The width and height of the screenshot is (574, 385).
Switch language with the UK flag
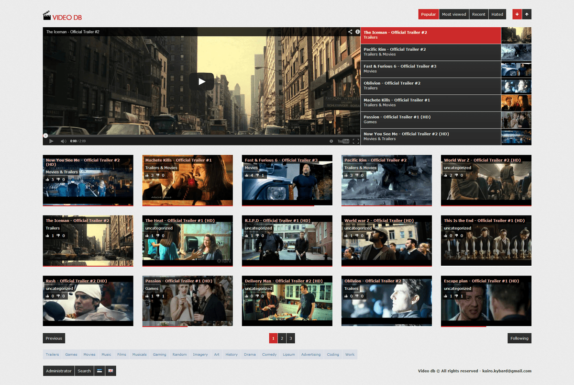(110, 371)
